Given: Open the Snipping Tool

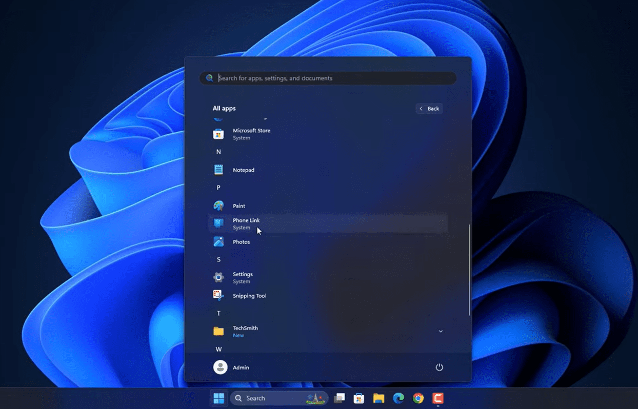Looking at the screenshot, I should point(249,295).
